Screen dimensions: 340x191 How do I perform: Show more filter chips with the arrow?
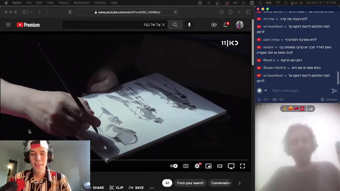click(x=239, y=183)
